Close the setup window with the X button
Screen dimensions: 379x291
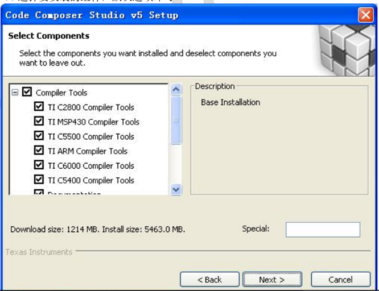point(366,15)
